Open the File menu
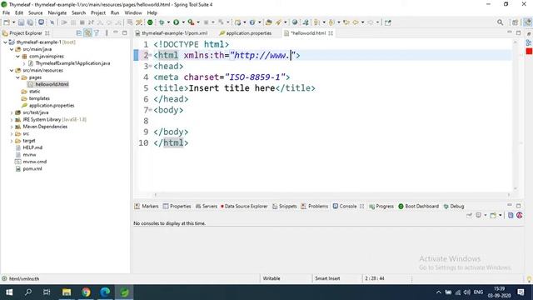Image resolution: width=533 pixels, height=300 pixels. click(6, 12)
